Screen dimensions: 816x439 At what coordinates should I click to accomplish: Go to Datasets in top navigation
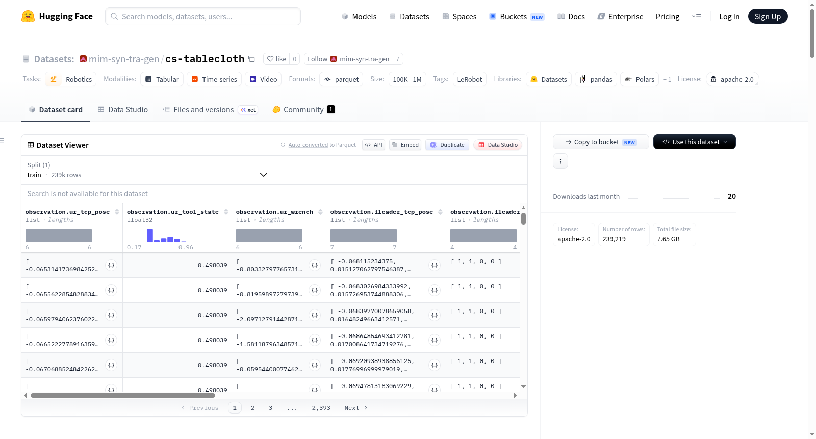point(409,17)
